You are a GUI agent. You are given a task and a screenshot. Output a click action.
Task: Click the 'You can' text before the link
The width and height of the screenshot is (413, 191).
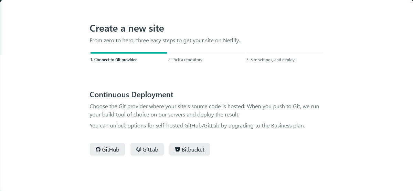tap(99, 125)
